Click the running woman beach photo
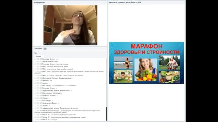218x122 pixels. point(123,62)
